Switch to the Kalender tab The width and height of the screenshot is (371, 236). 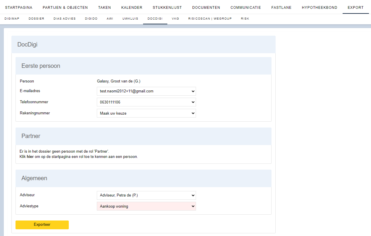point(132,8)
